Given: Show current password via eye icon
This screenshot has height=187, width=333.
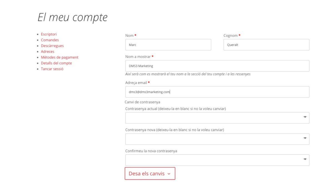Looking at the screenshot, I should click(x=305, y=117).
